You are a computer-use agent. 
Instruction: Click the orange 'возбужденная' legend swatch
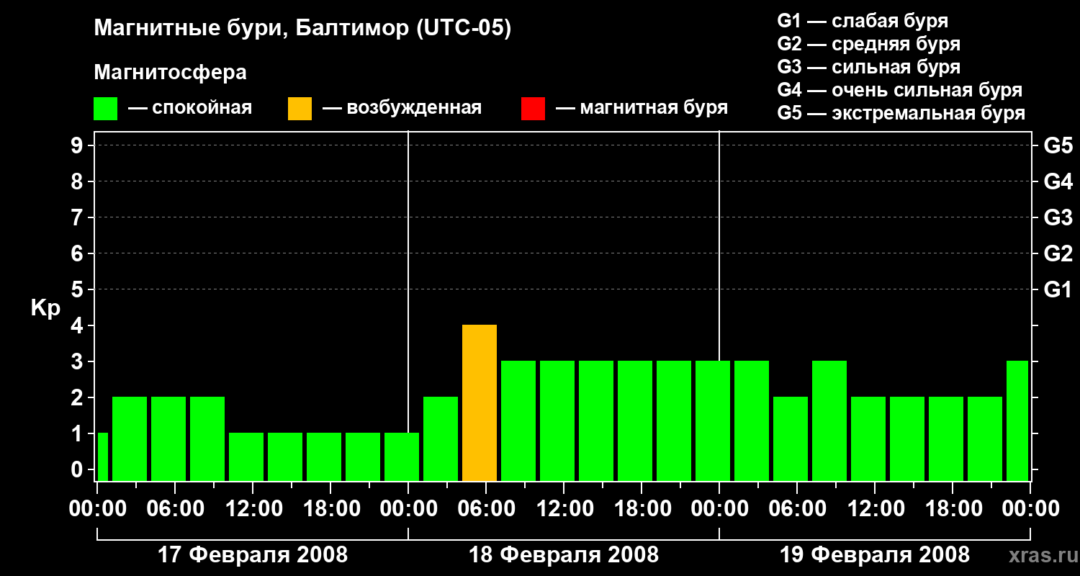(x=300, y=109)
